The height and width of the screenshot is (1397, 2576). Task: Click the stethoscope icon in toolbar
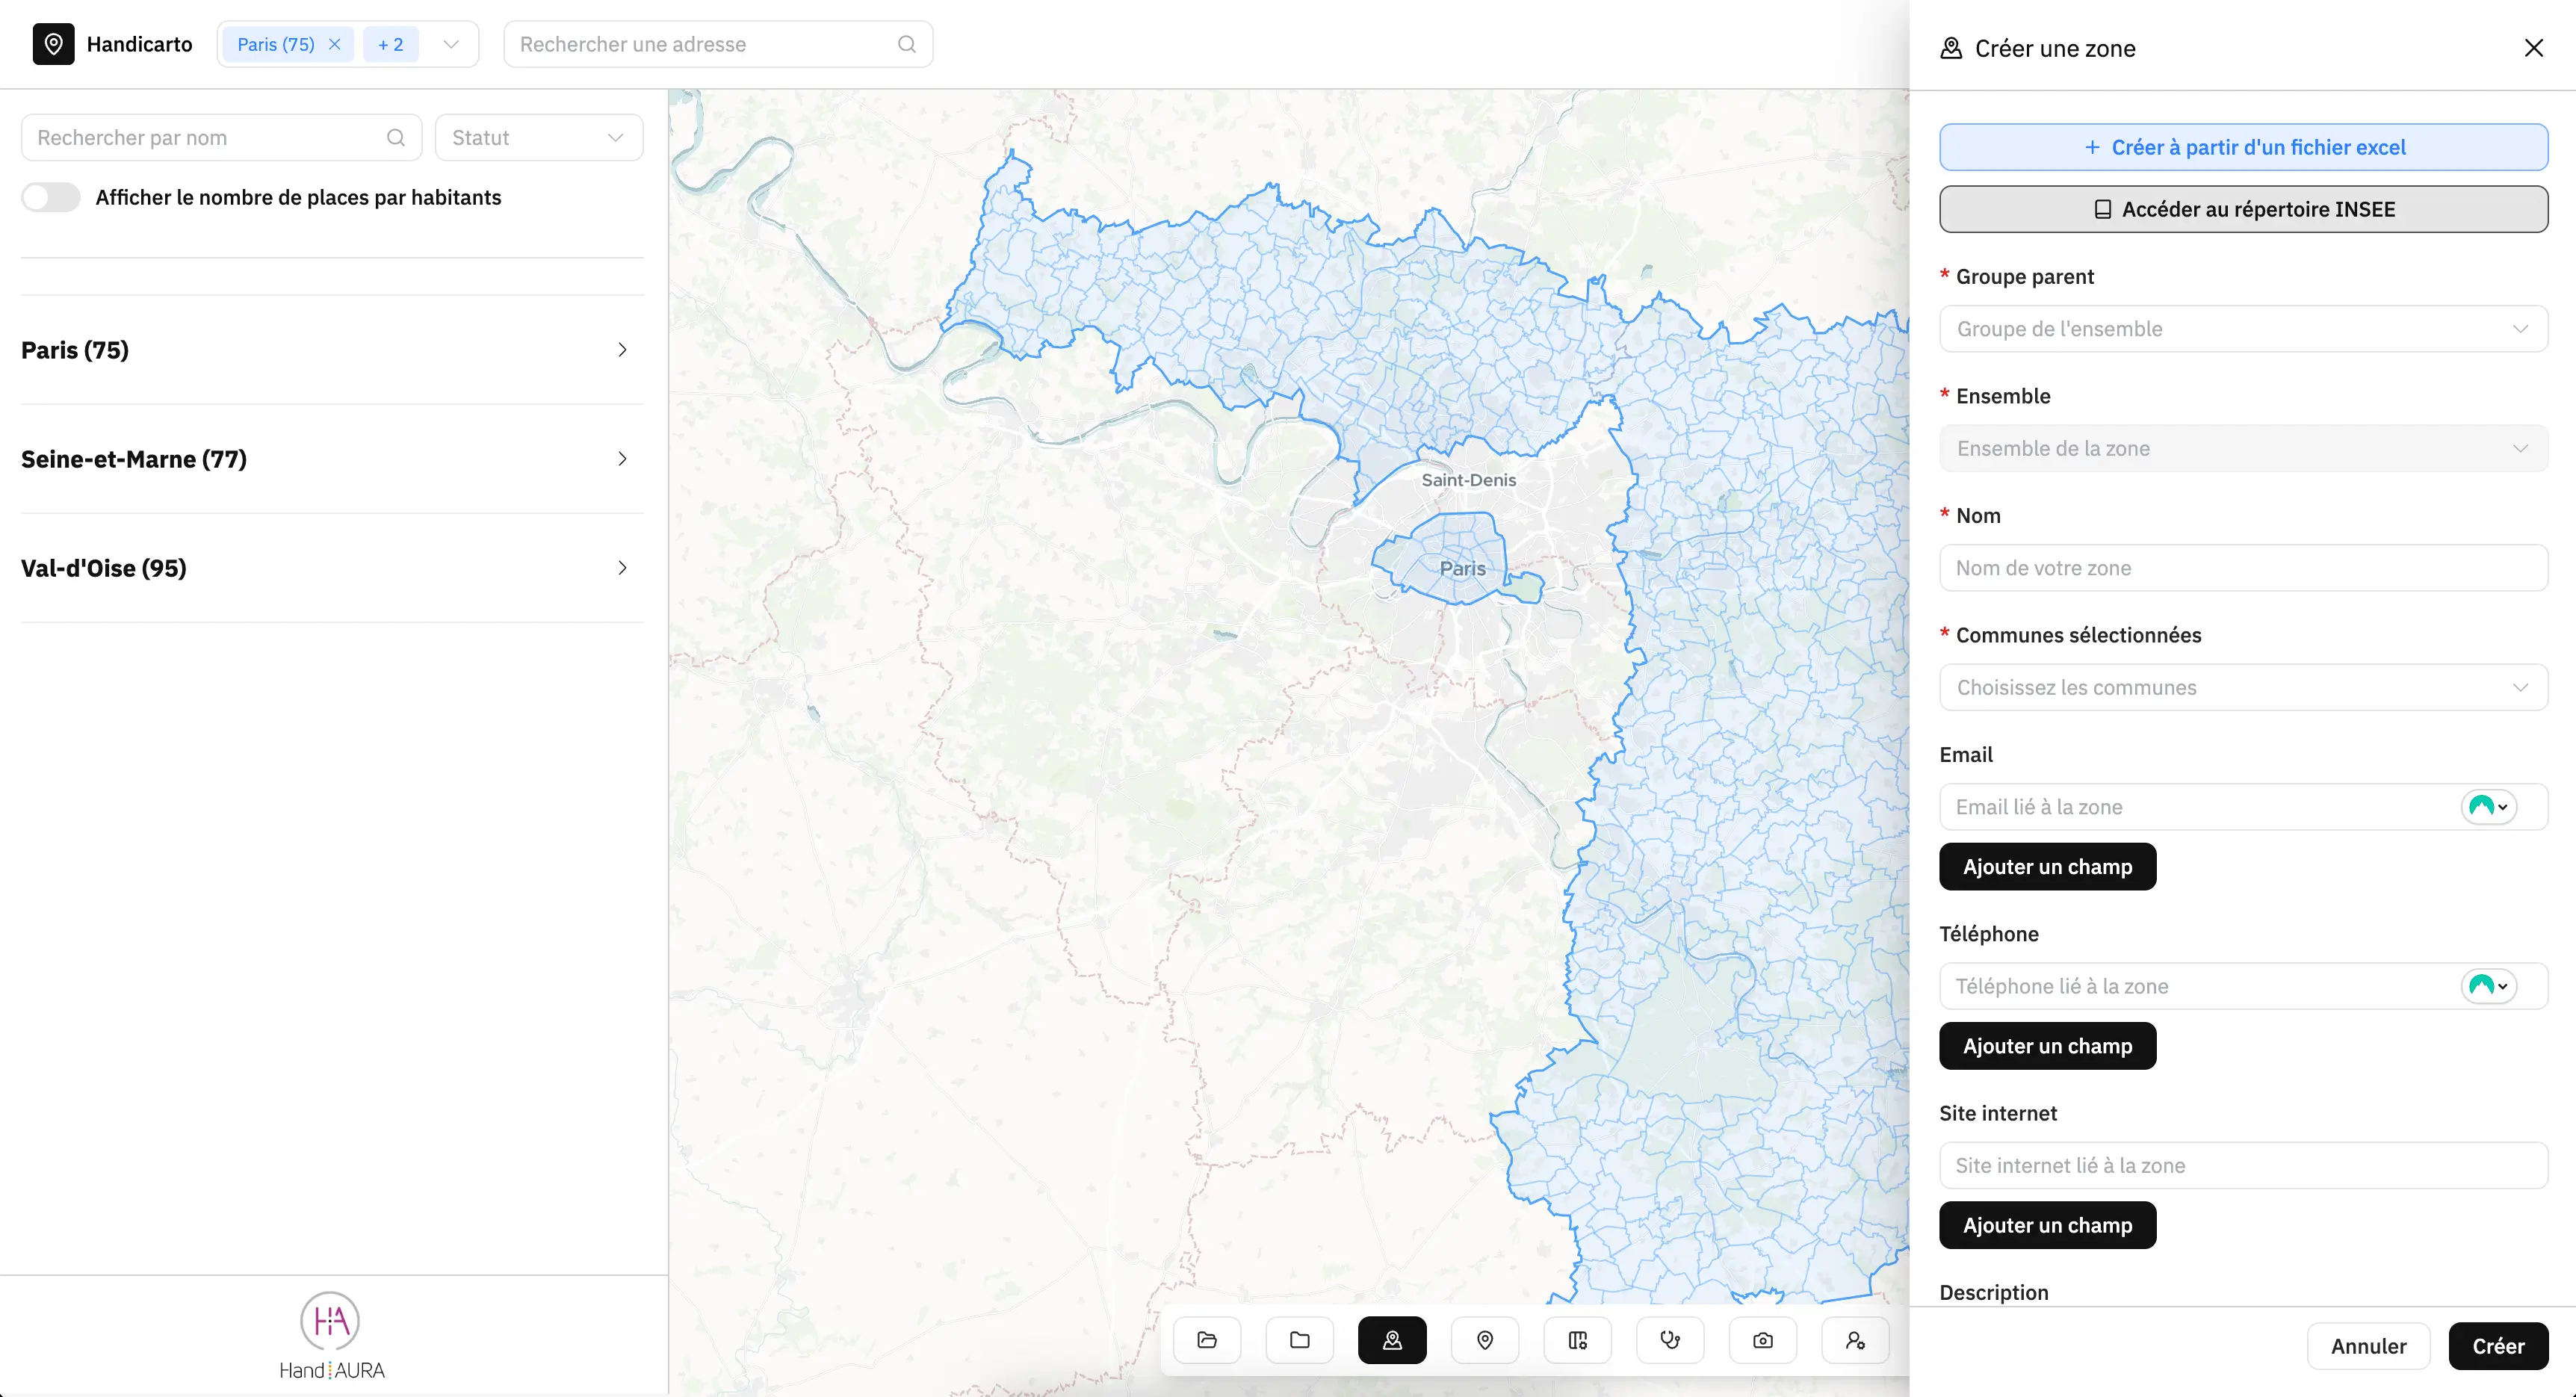tap(1670, 1340)
